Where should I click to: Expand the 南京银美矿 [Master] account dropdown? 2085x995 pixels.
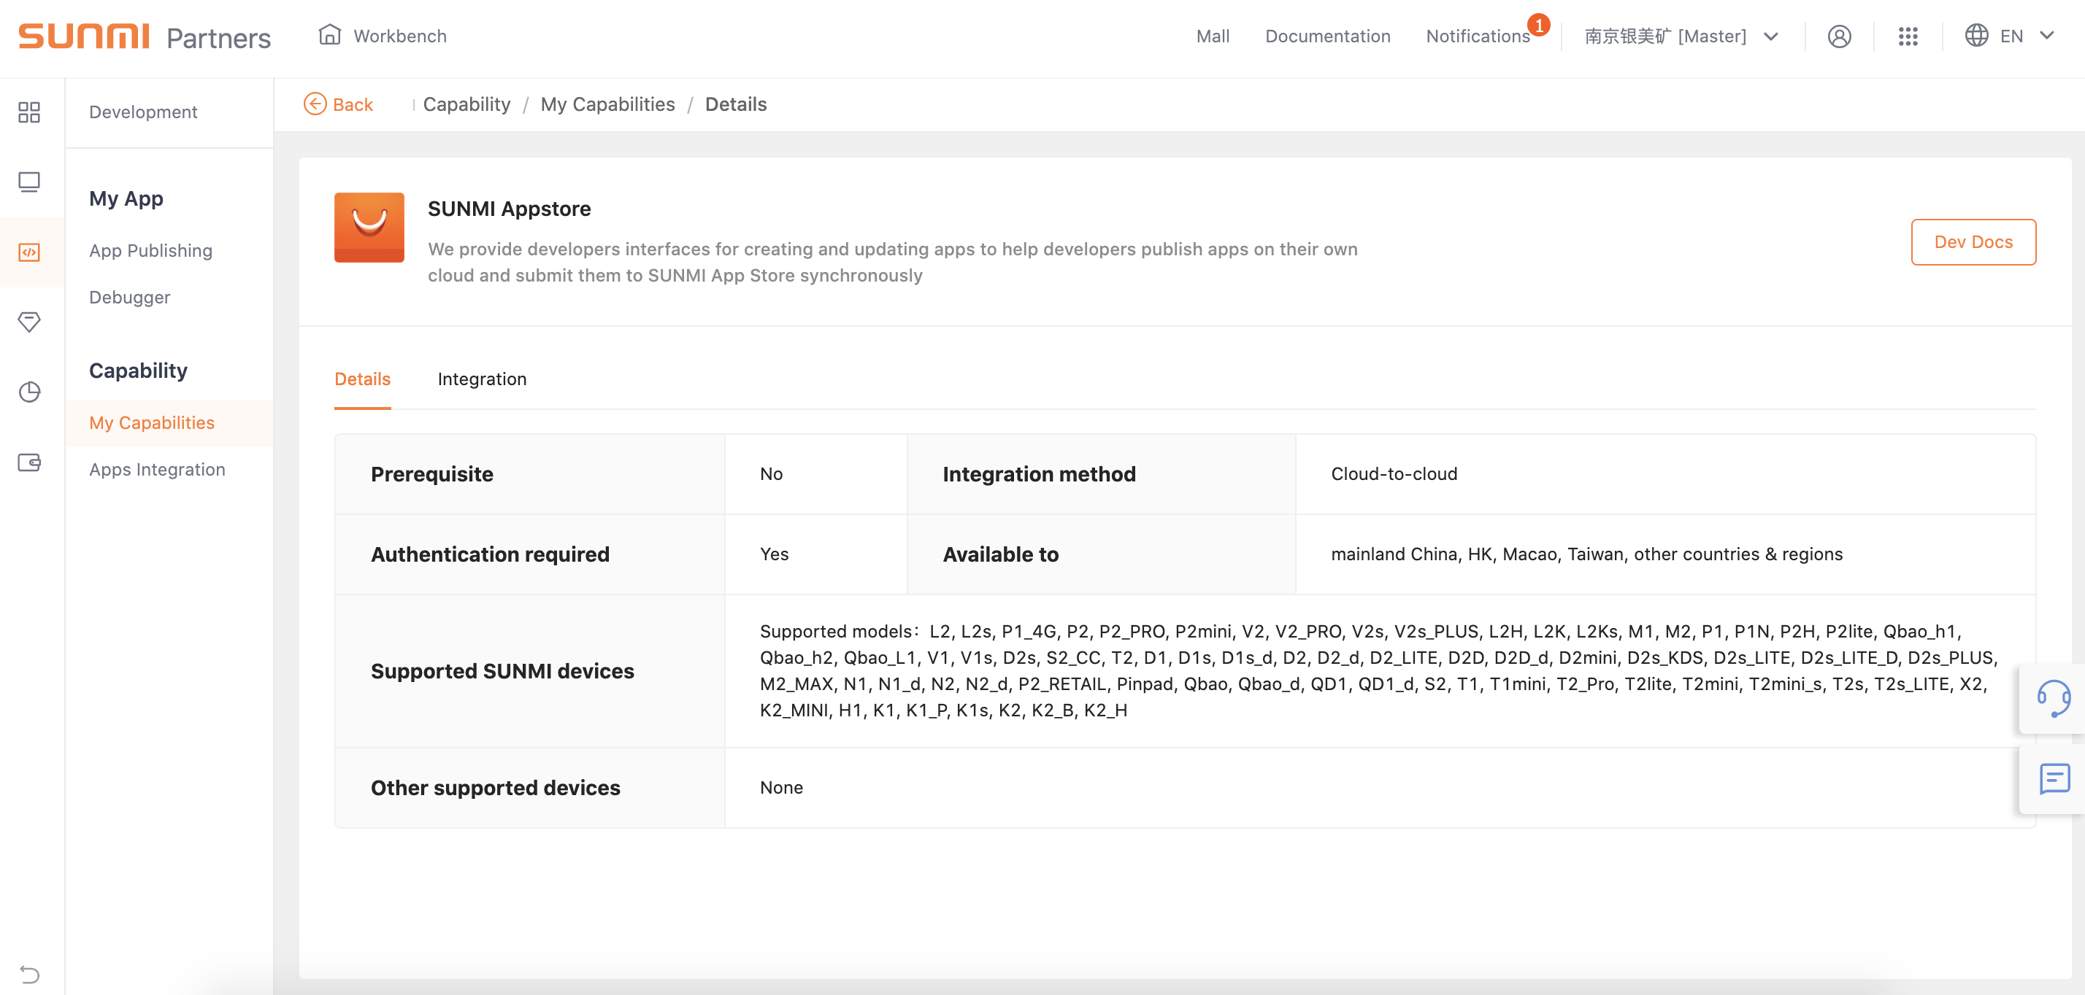pos(1681,36)
